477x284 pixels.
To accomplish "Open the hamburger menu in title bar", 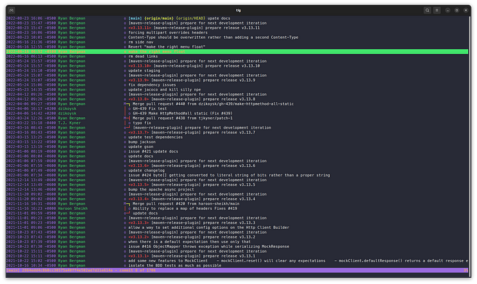I will point(437,10).
